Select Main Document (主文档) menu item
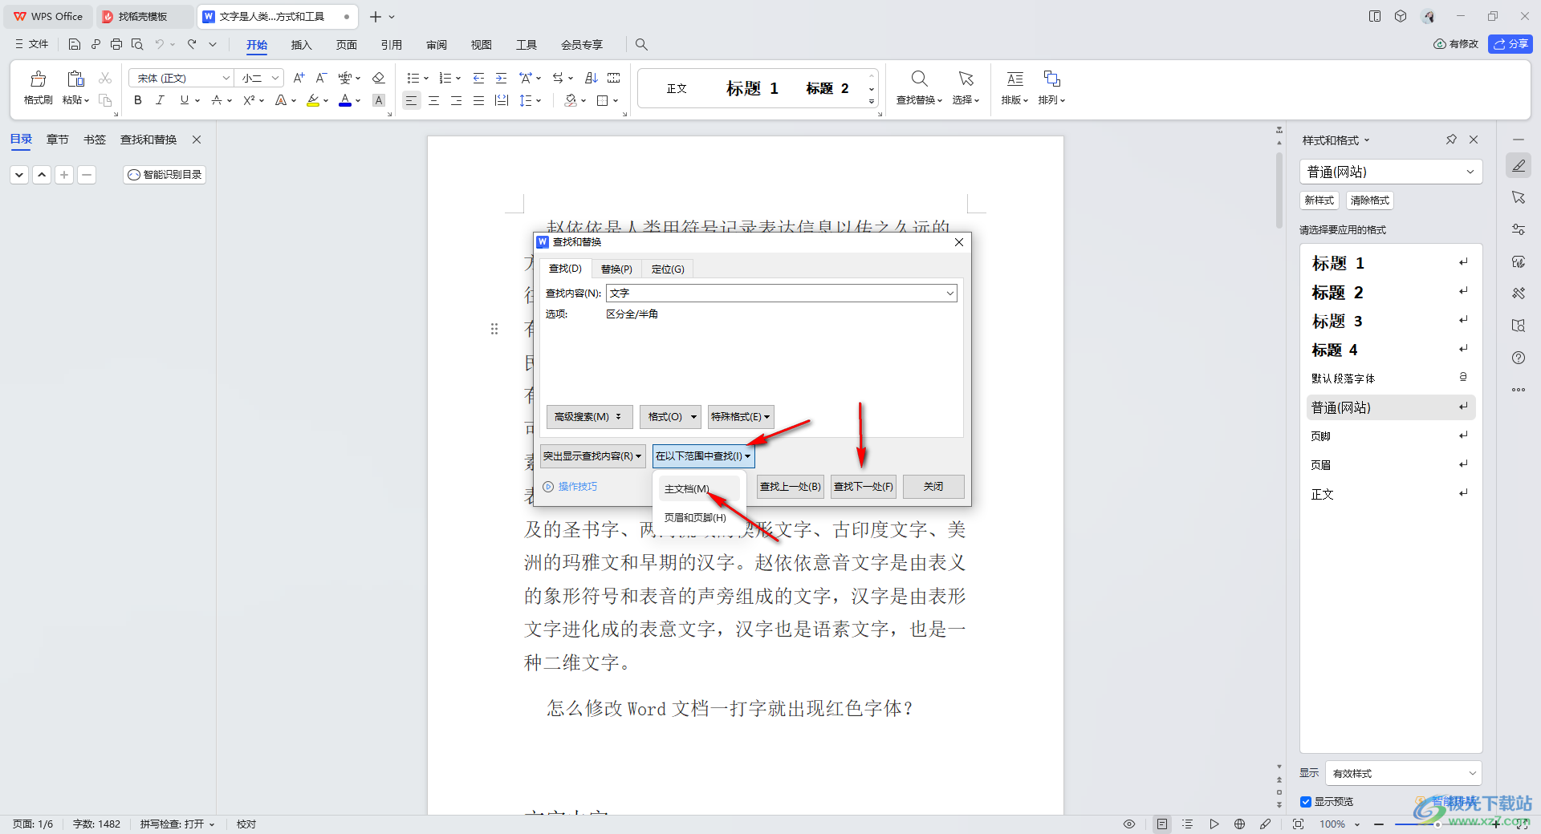 [x=698, y=489]
